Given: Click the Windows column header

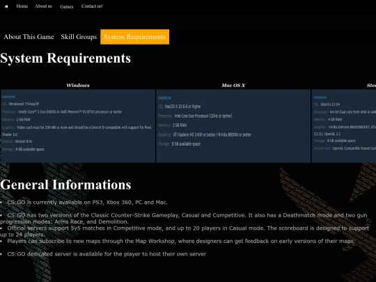Looking at the screenshot, I should coord(78,85).
